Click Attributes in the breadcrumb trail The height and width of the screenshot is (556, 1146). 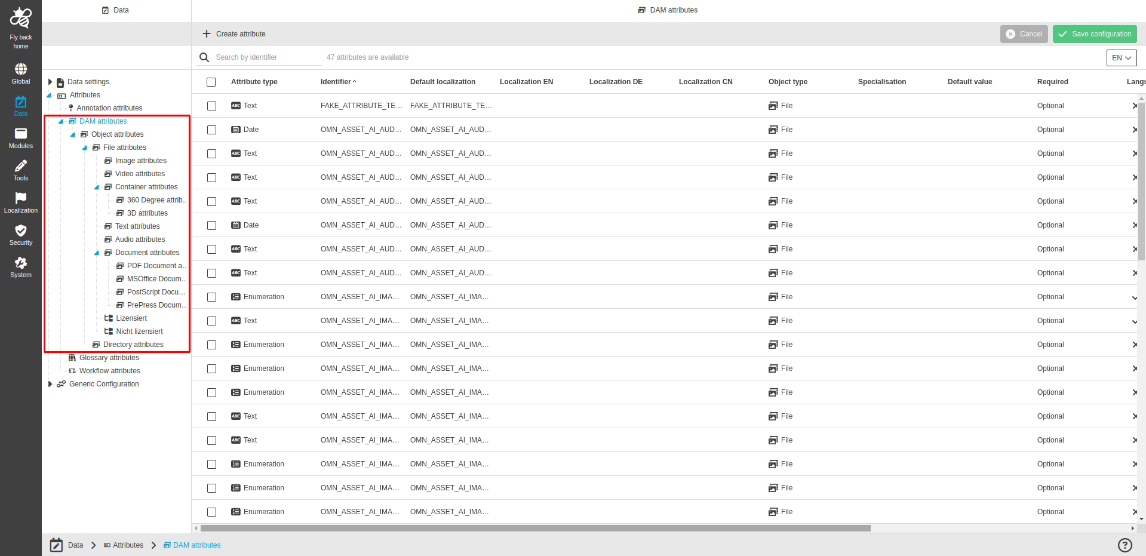128,545
